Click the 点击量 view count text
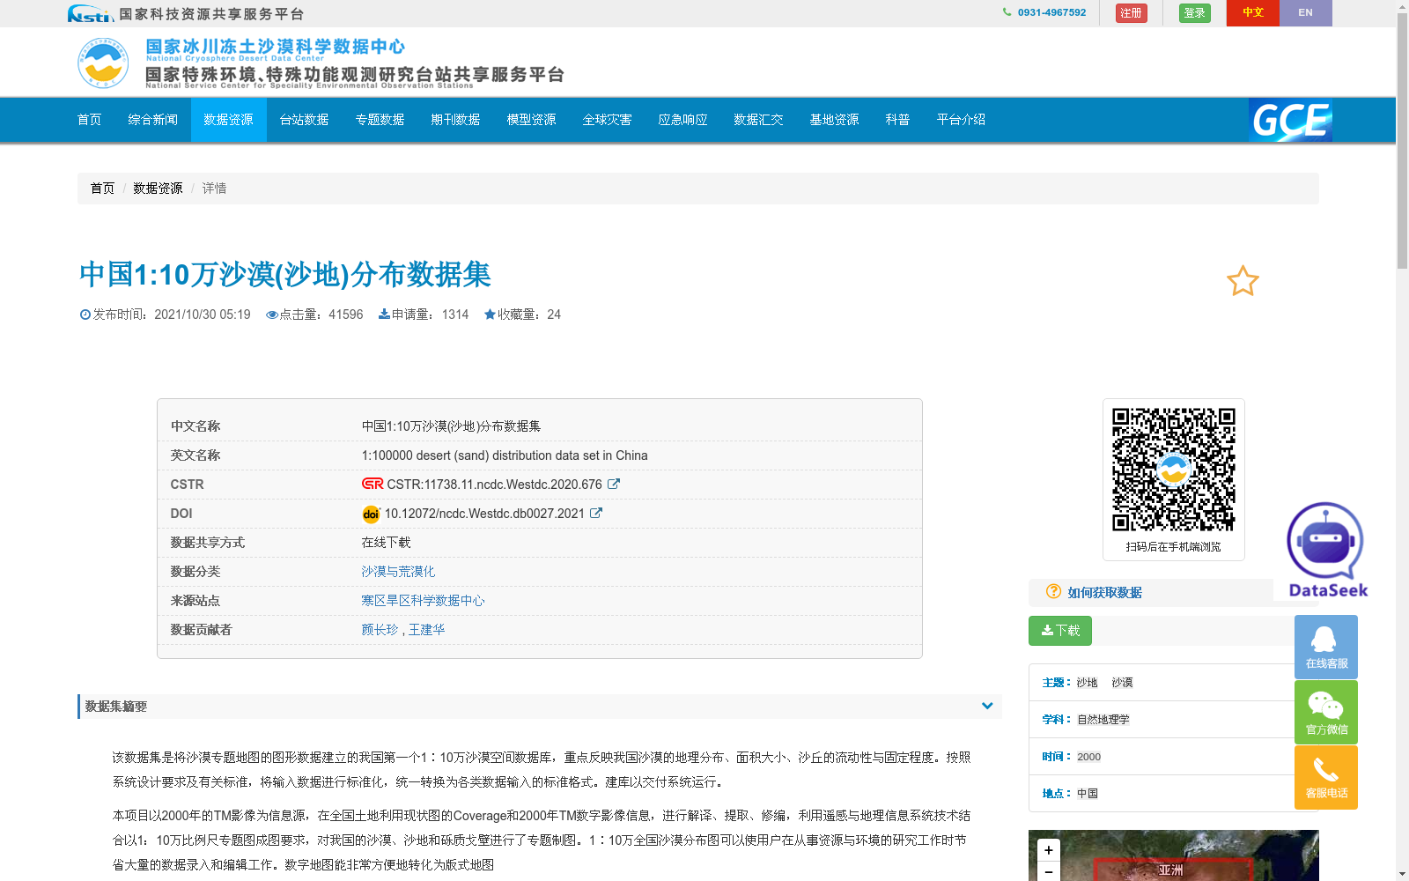 314,315
